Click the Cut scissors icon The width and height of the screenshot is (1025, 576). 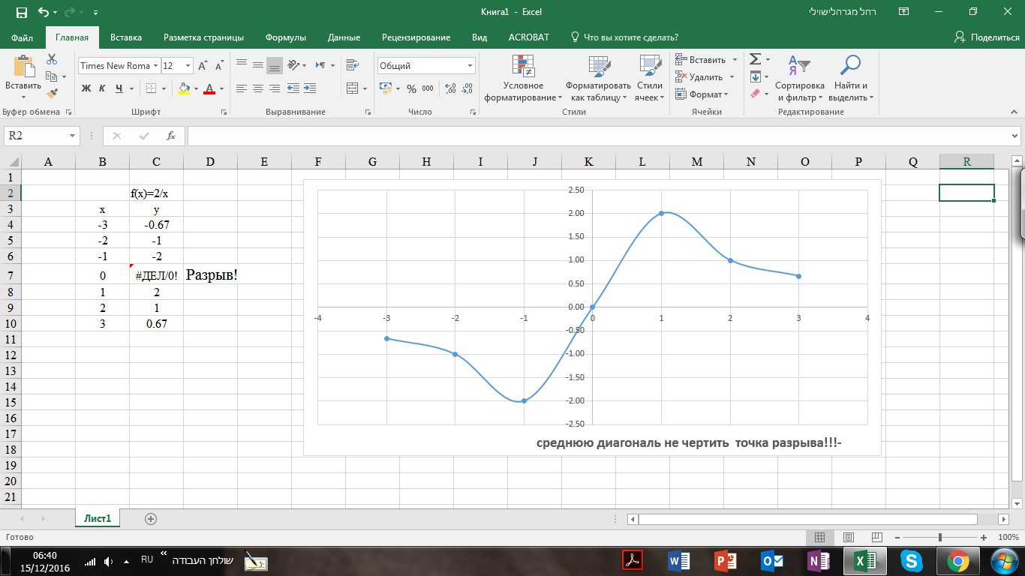coord(52,59)
